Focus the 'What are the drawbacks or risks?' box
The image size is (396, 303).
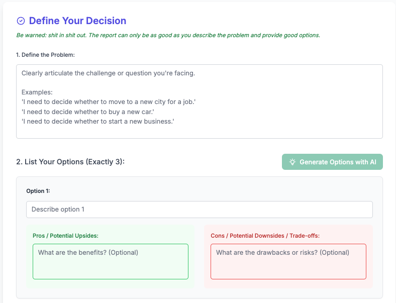(288, 262)
